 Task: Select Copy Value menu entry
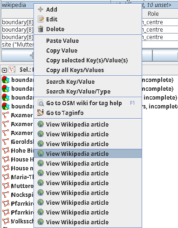pos(88,50)
